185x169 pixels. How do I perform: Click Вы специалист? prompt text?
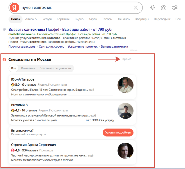(22, 130)
